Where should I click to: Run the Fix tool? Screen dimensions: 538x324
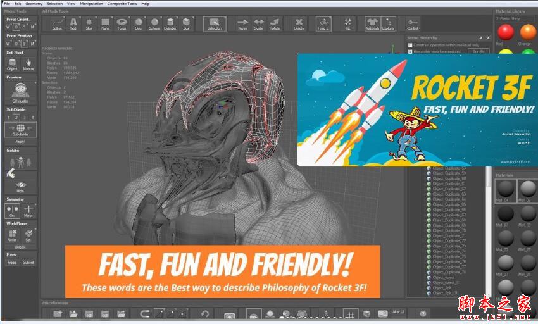coord(348,24)
